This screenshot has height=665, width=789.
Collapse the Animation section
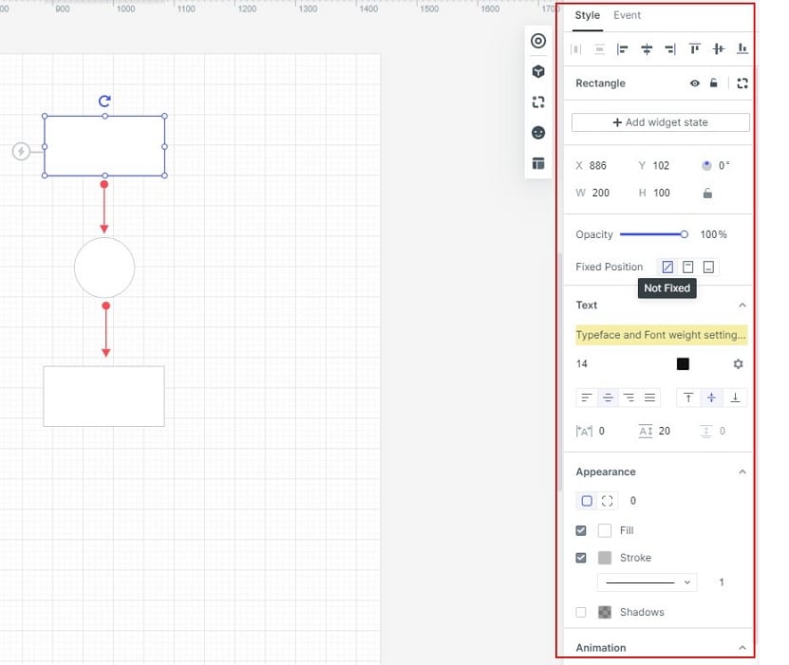pyautogui.click(x=742, y=648)
